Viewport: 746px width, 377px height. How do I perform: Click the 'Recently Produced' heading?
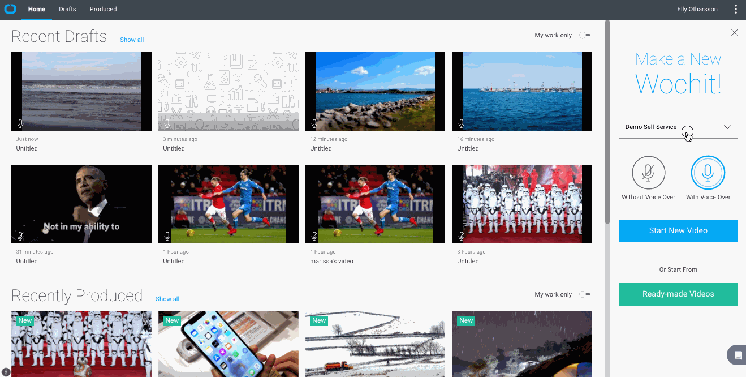coord(77,295)
